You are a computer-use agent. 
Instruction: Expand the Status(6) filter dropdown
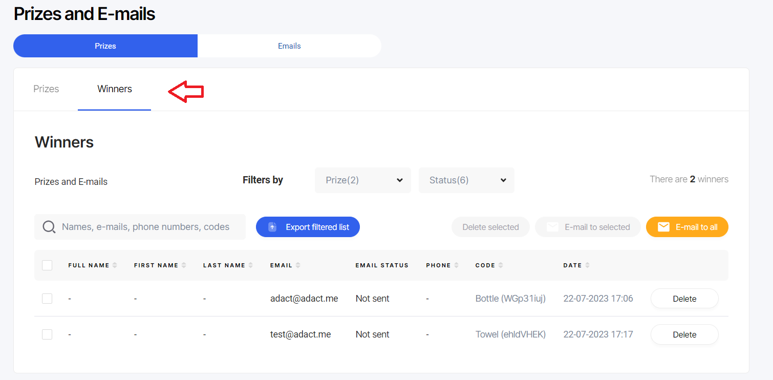466,180
